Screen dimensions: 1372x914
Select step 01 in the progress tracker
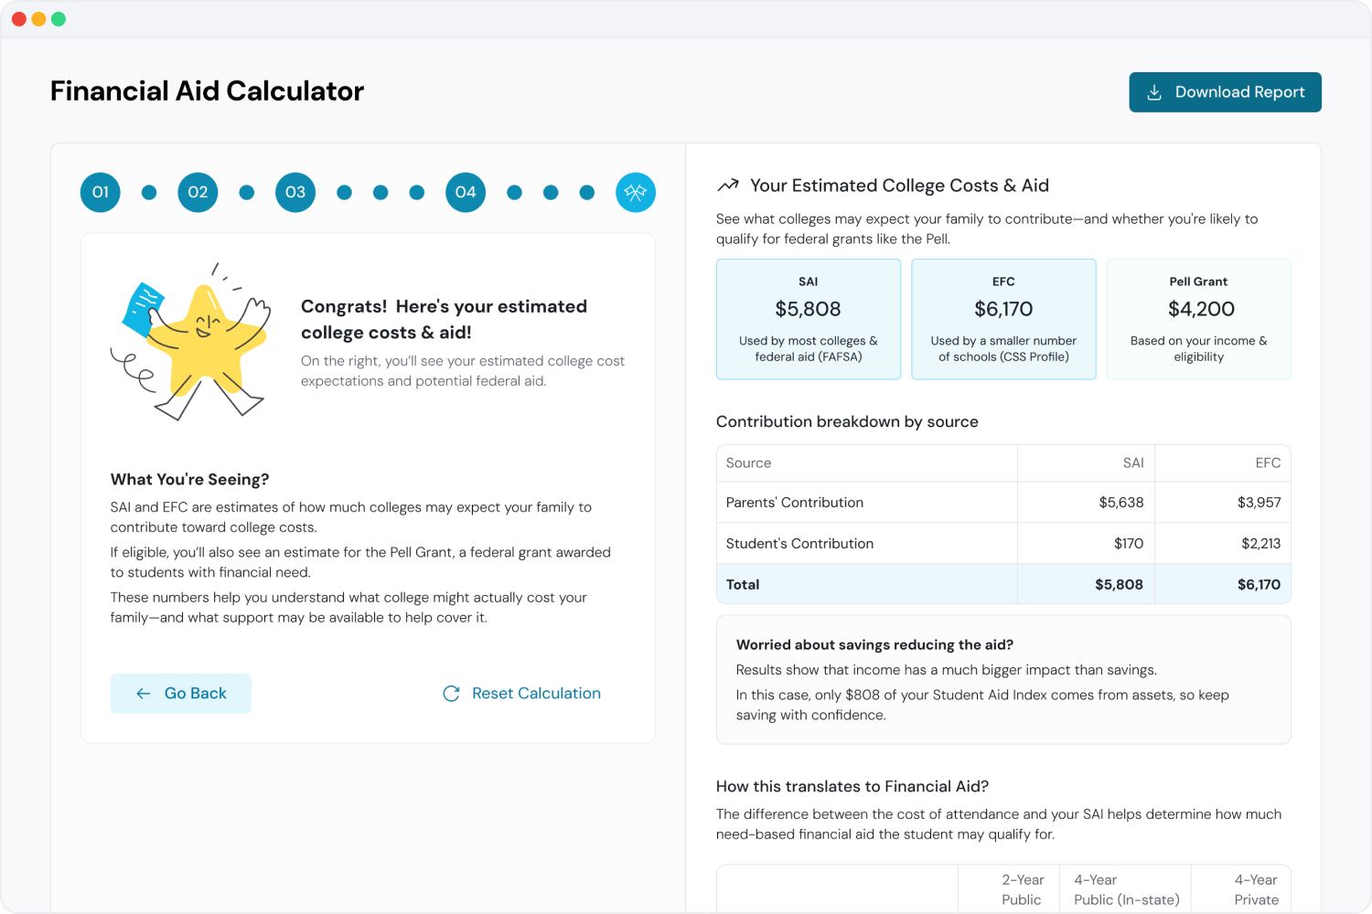(x=101, y=192)
